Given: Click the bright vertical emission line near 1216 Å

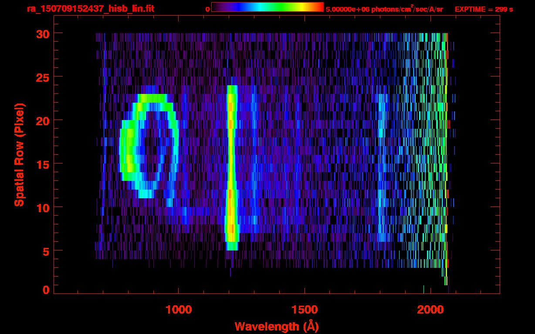Looking at the screenshot, I should click(x=231, y=167).
